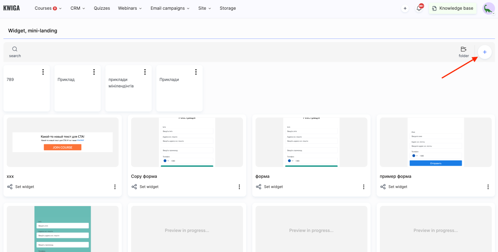Open the user avatar profile menu
Image resolution: width=498 pixels, height=252 pixels.
(x=488, y=8)
